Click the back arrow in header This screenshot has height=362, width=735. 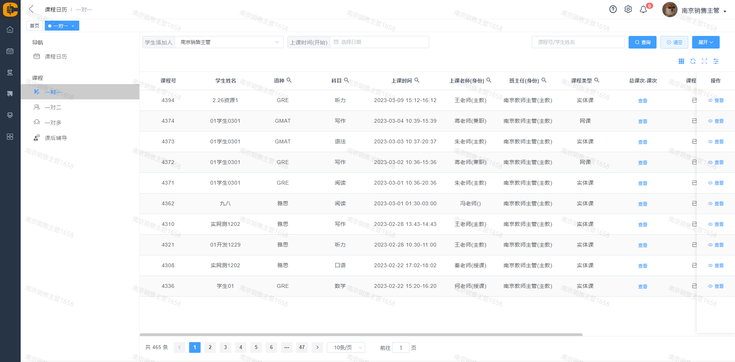pos(31,9)
